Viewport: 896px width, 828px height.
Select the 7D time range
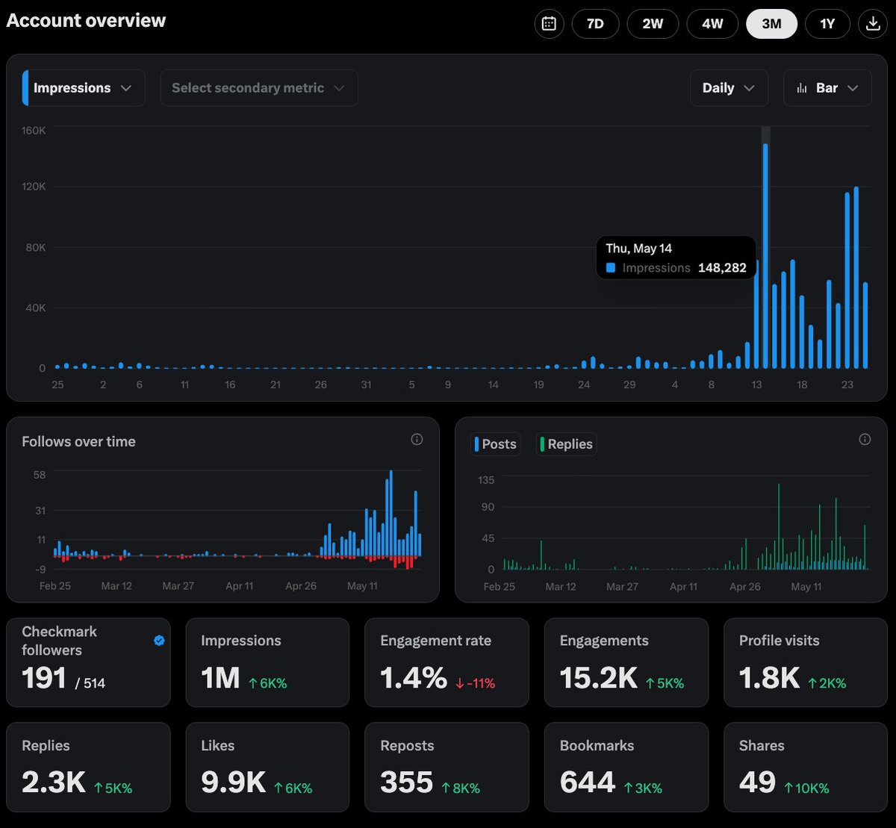point(595,24)
